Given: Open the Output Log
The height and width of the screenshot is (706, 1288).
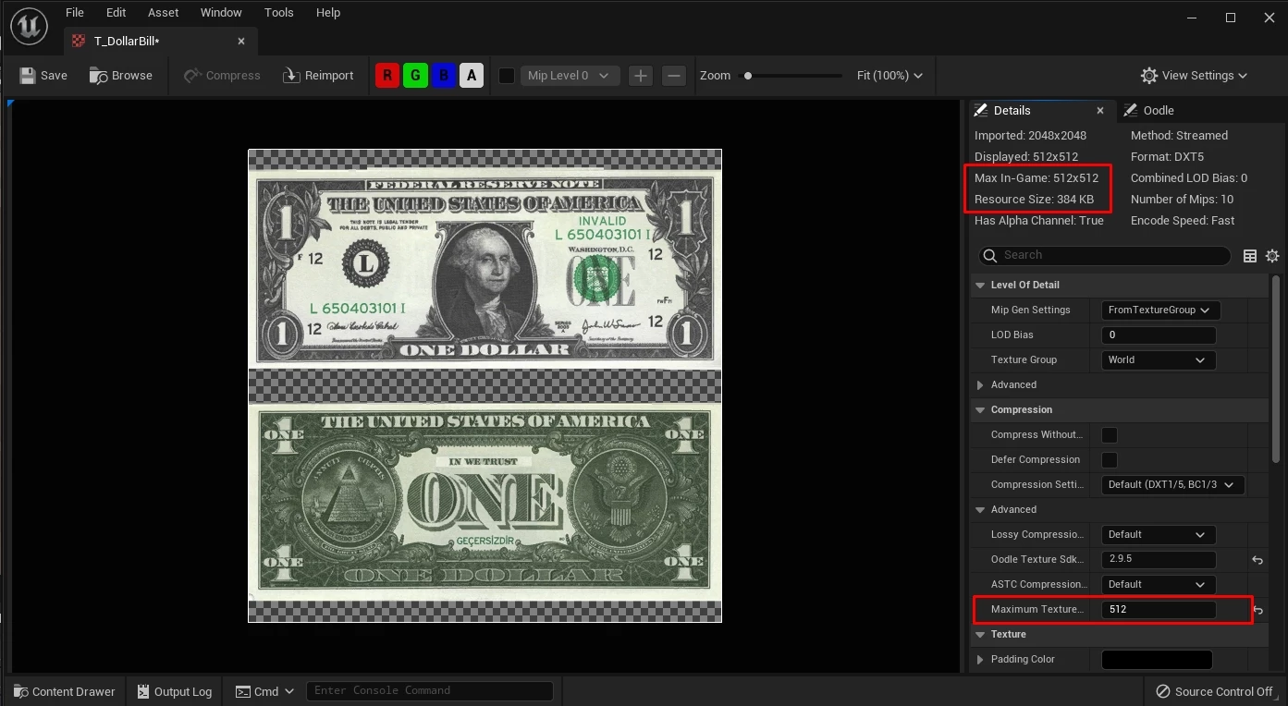Looking at the screenshot, I should click(x=174, y=691).
